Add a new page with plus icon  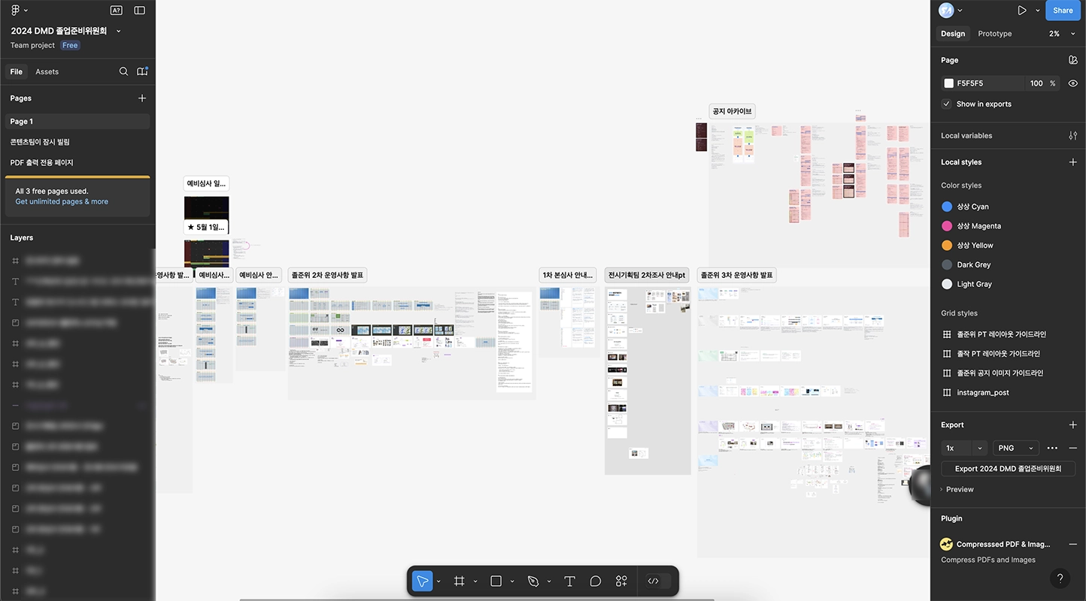142,98
